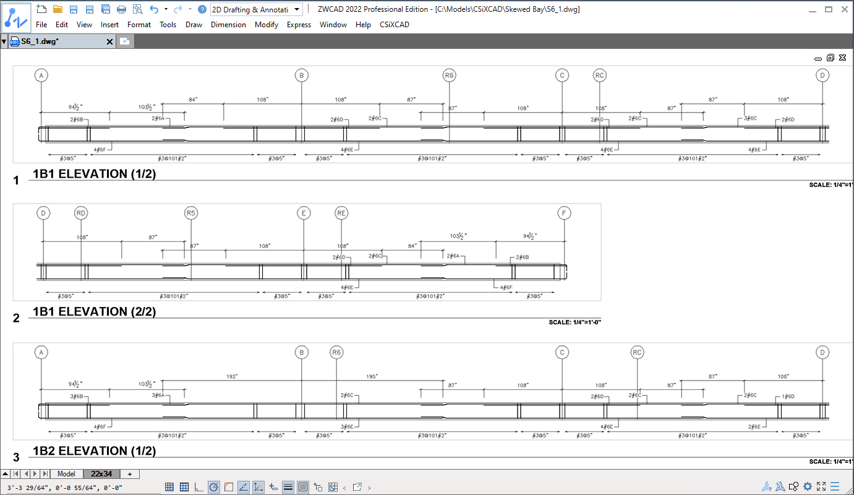Click the Print icon in quick access toolbar

click(121, 9)
